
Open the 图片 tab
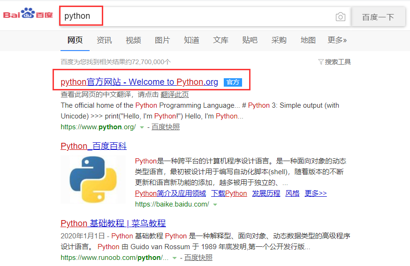[x=162, y=40]
